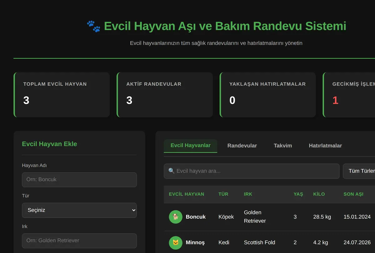
Task: Click the Irk column header
Action: [x=248, y=194]
